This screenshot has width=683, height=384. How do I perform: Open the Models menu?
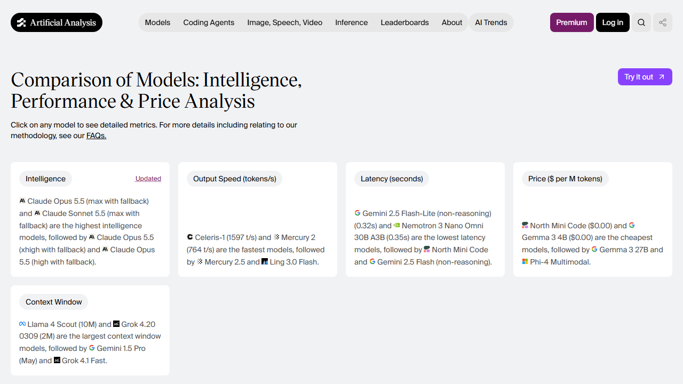pyautogui.click(x=157, y=22)
